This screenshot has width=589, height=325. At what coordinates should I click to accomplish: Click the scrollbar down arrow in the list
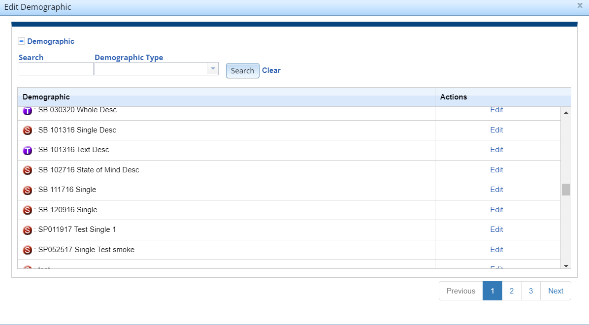(566, 266)
